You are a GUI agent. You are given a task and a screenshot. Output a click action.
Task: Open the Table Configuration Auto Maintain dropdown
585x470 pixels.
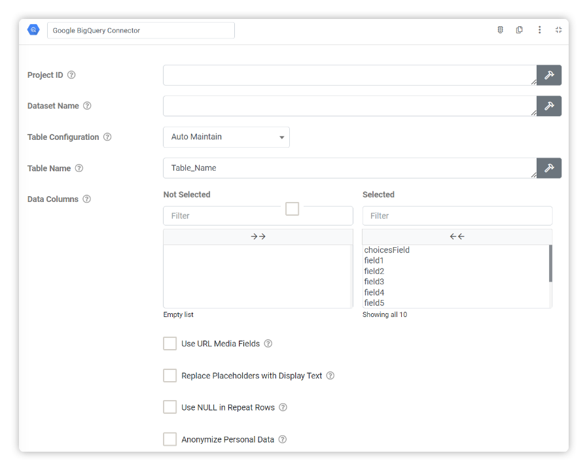(226, 137)
